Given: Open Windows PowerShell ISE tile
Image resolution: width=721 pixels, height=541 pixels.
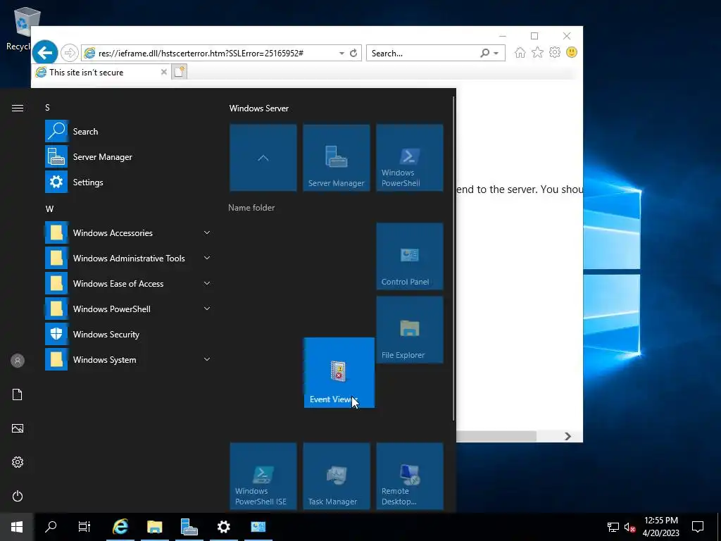Looking at the screenshot, I should (263, 476).
